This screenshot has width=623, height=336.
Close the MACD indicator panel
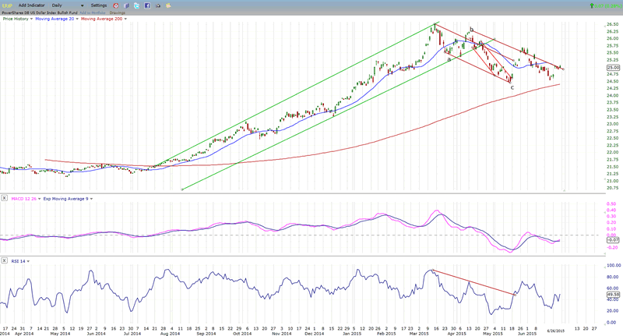(5, 199)
